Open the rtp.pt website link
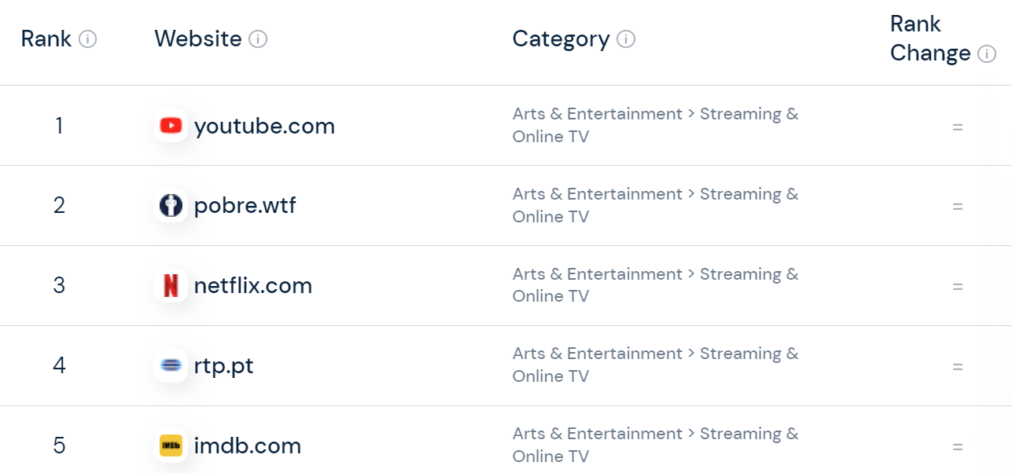 224,366
